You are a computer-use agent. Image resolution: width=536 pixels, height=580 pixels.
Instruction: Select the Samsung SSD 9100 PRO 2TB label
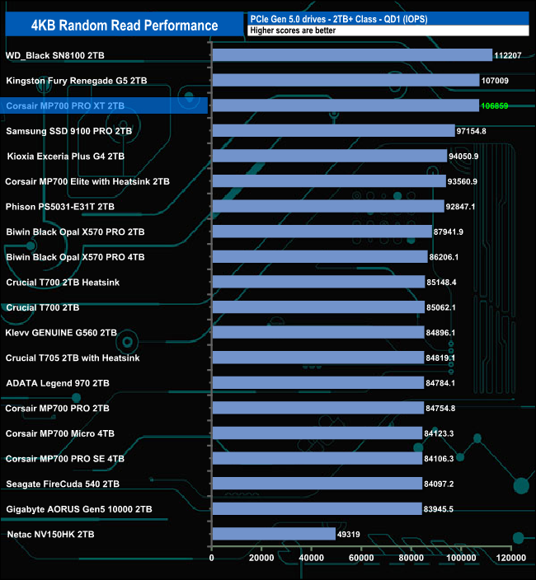click(x=68, y=131)
